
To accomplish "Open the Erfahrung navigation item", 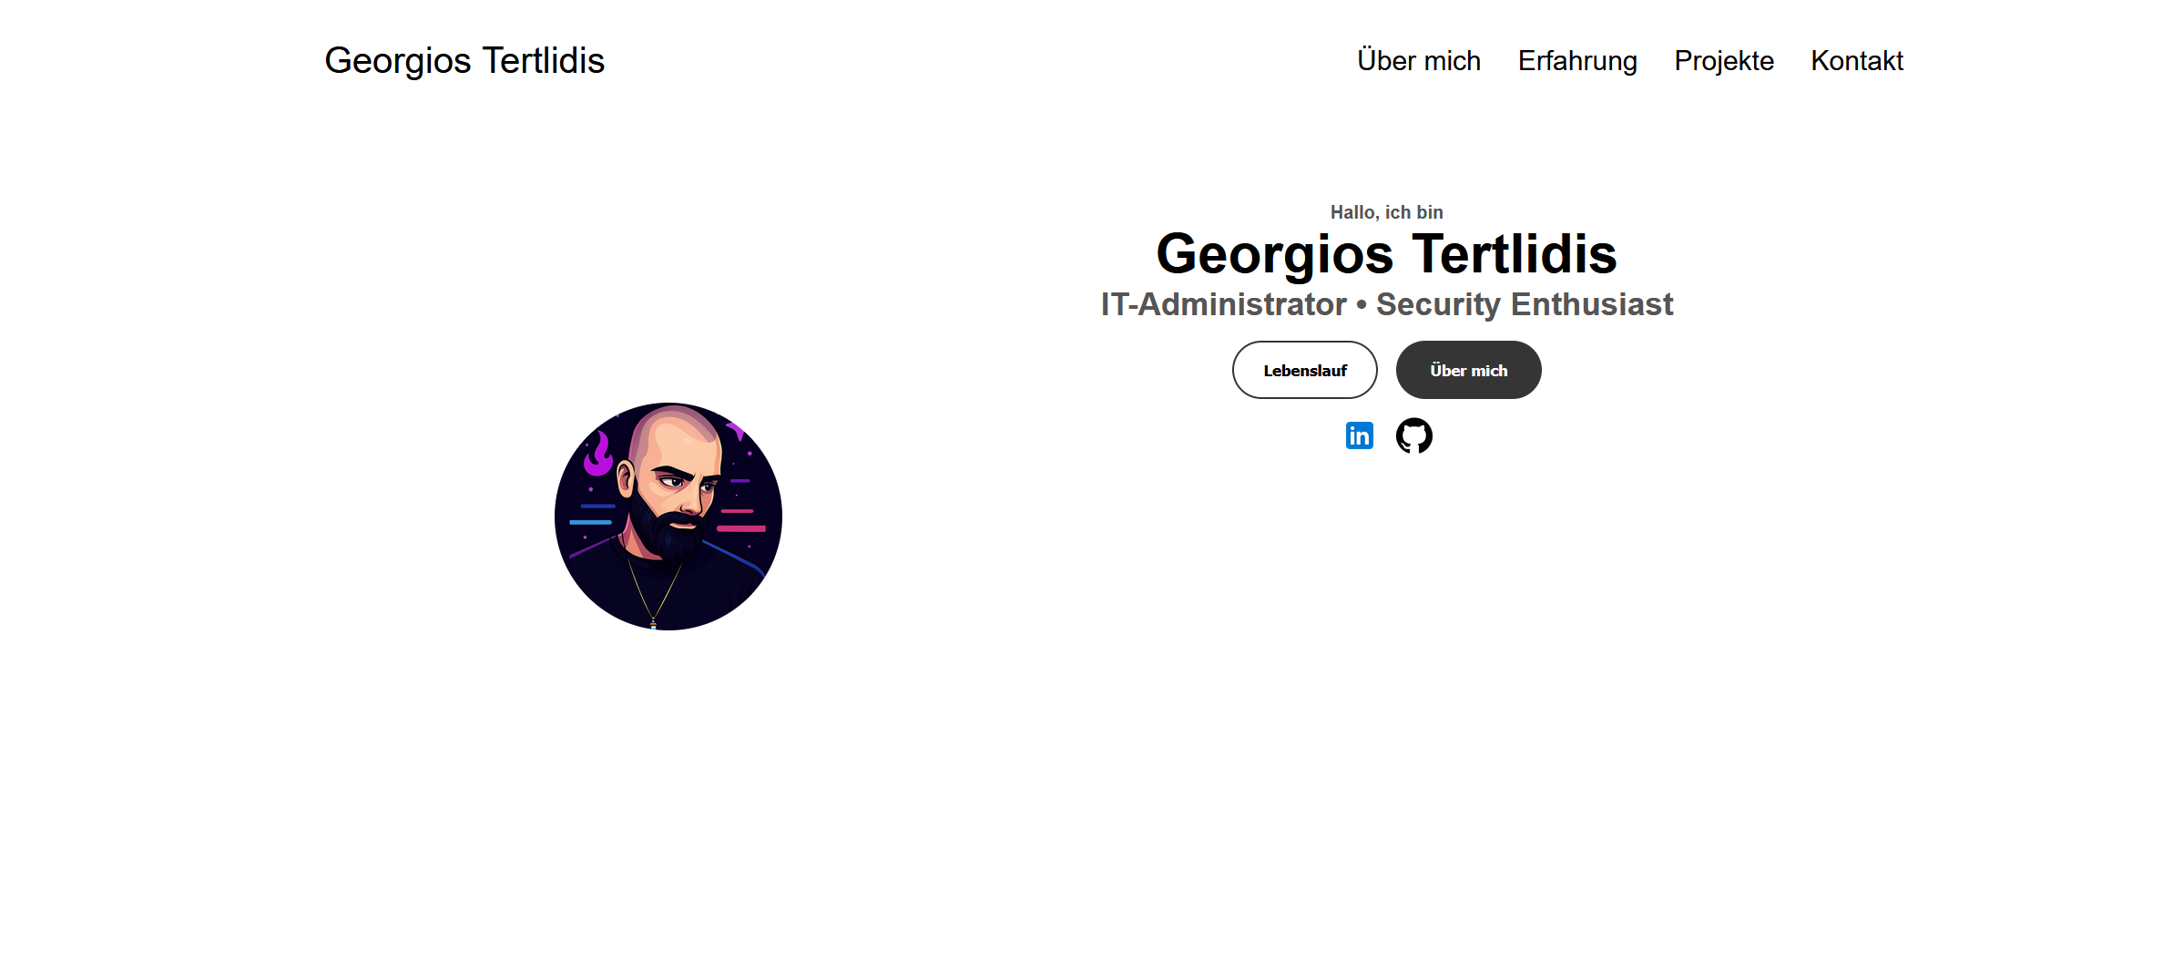I will point(1576,61).
